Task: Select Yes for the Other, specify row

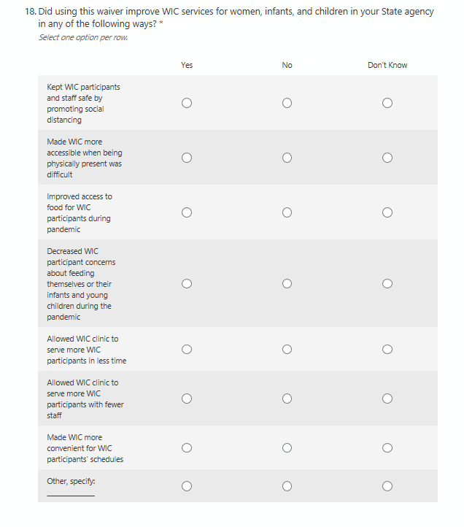Action: 187,485
